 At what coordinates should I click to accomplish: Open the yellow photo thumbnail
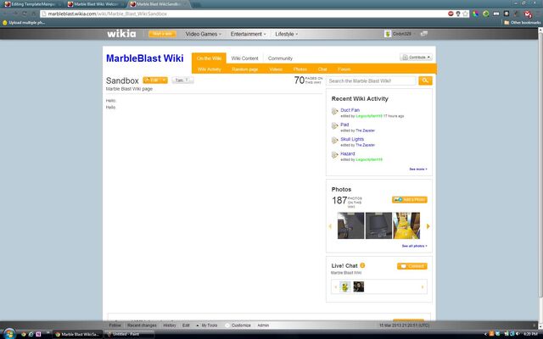(x=406, y=225)
